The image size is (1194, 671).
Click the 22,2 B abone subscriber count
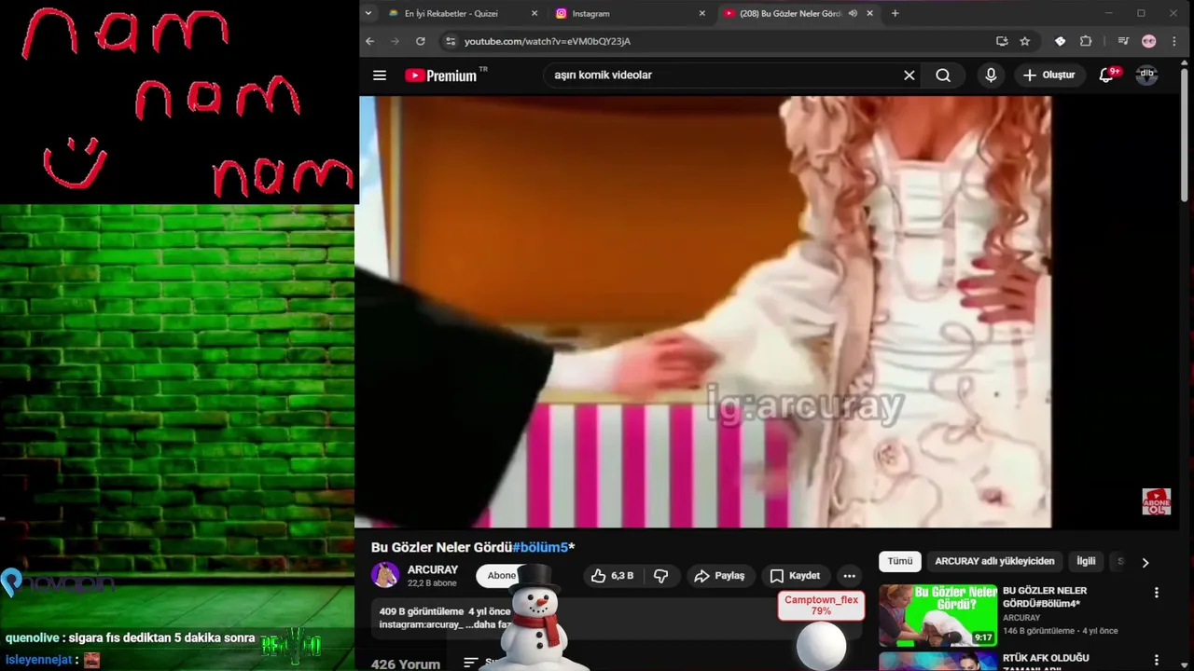tap(432, 583)
